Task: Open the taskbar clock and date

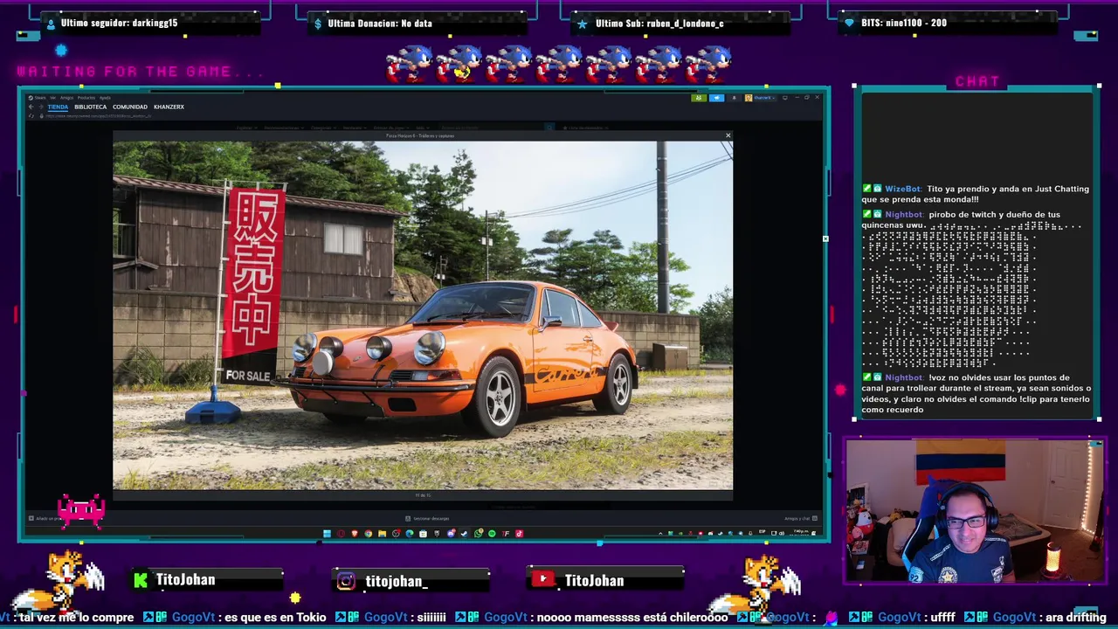Action: (799, 532)
